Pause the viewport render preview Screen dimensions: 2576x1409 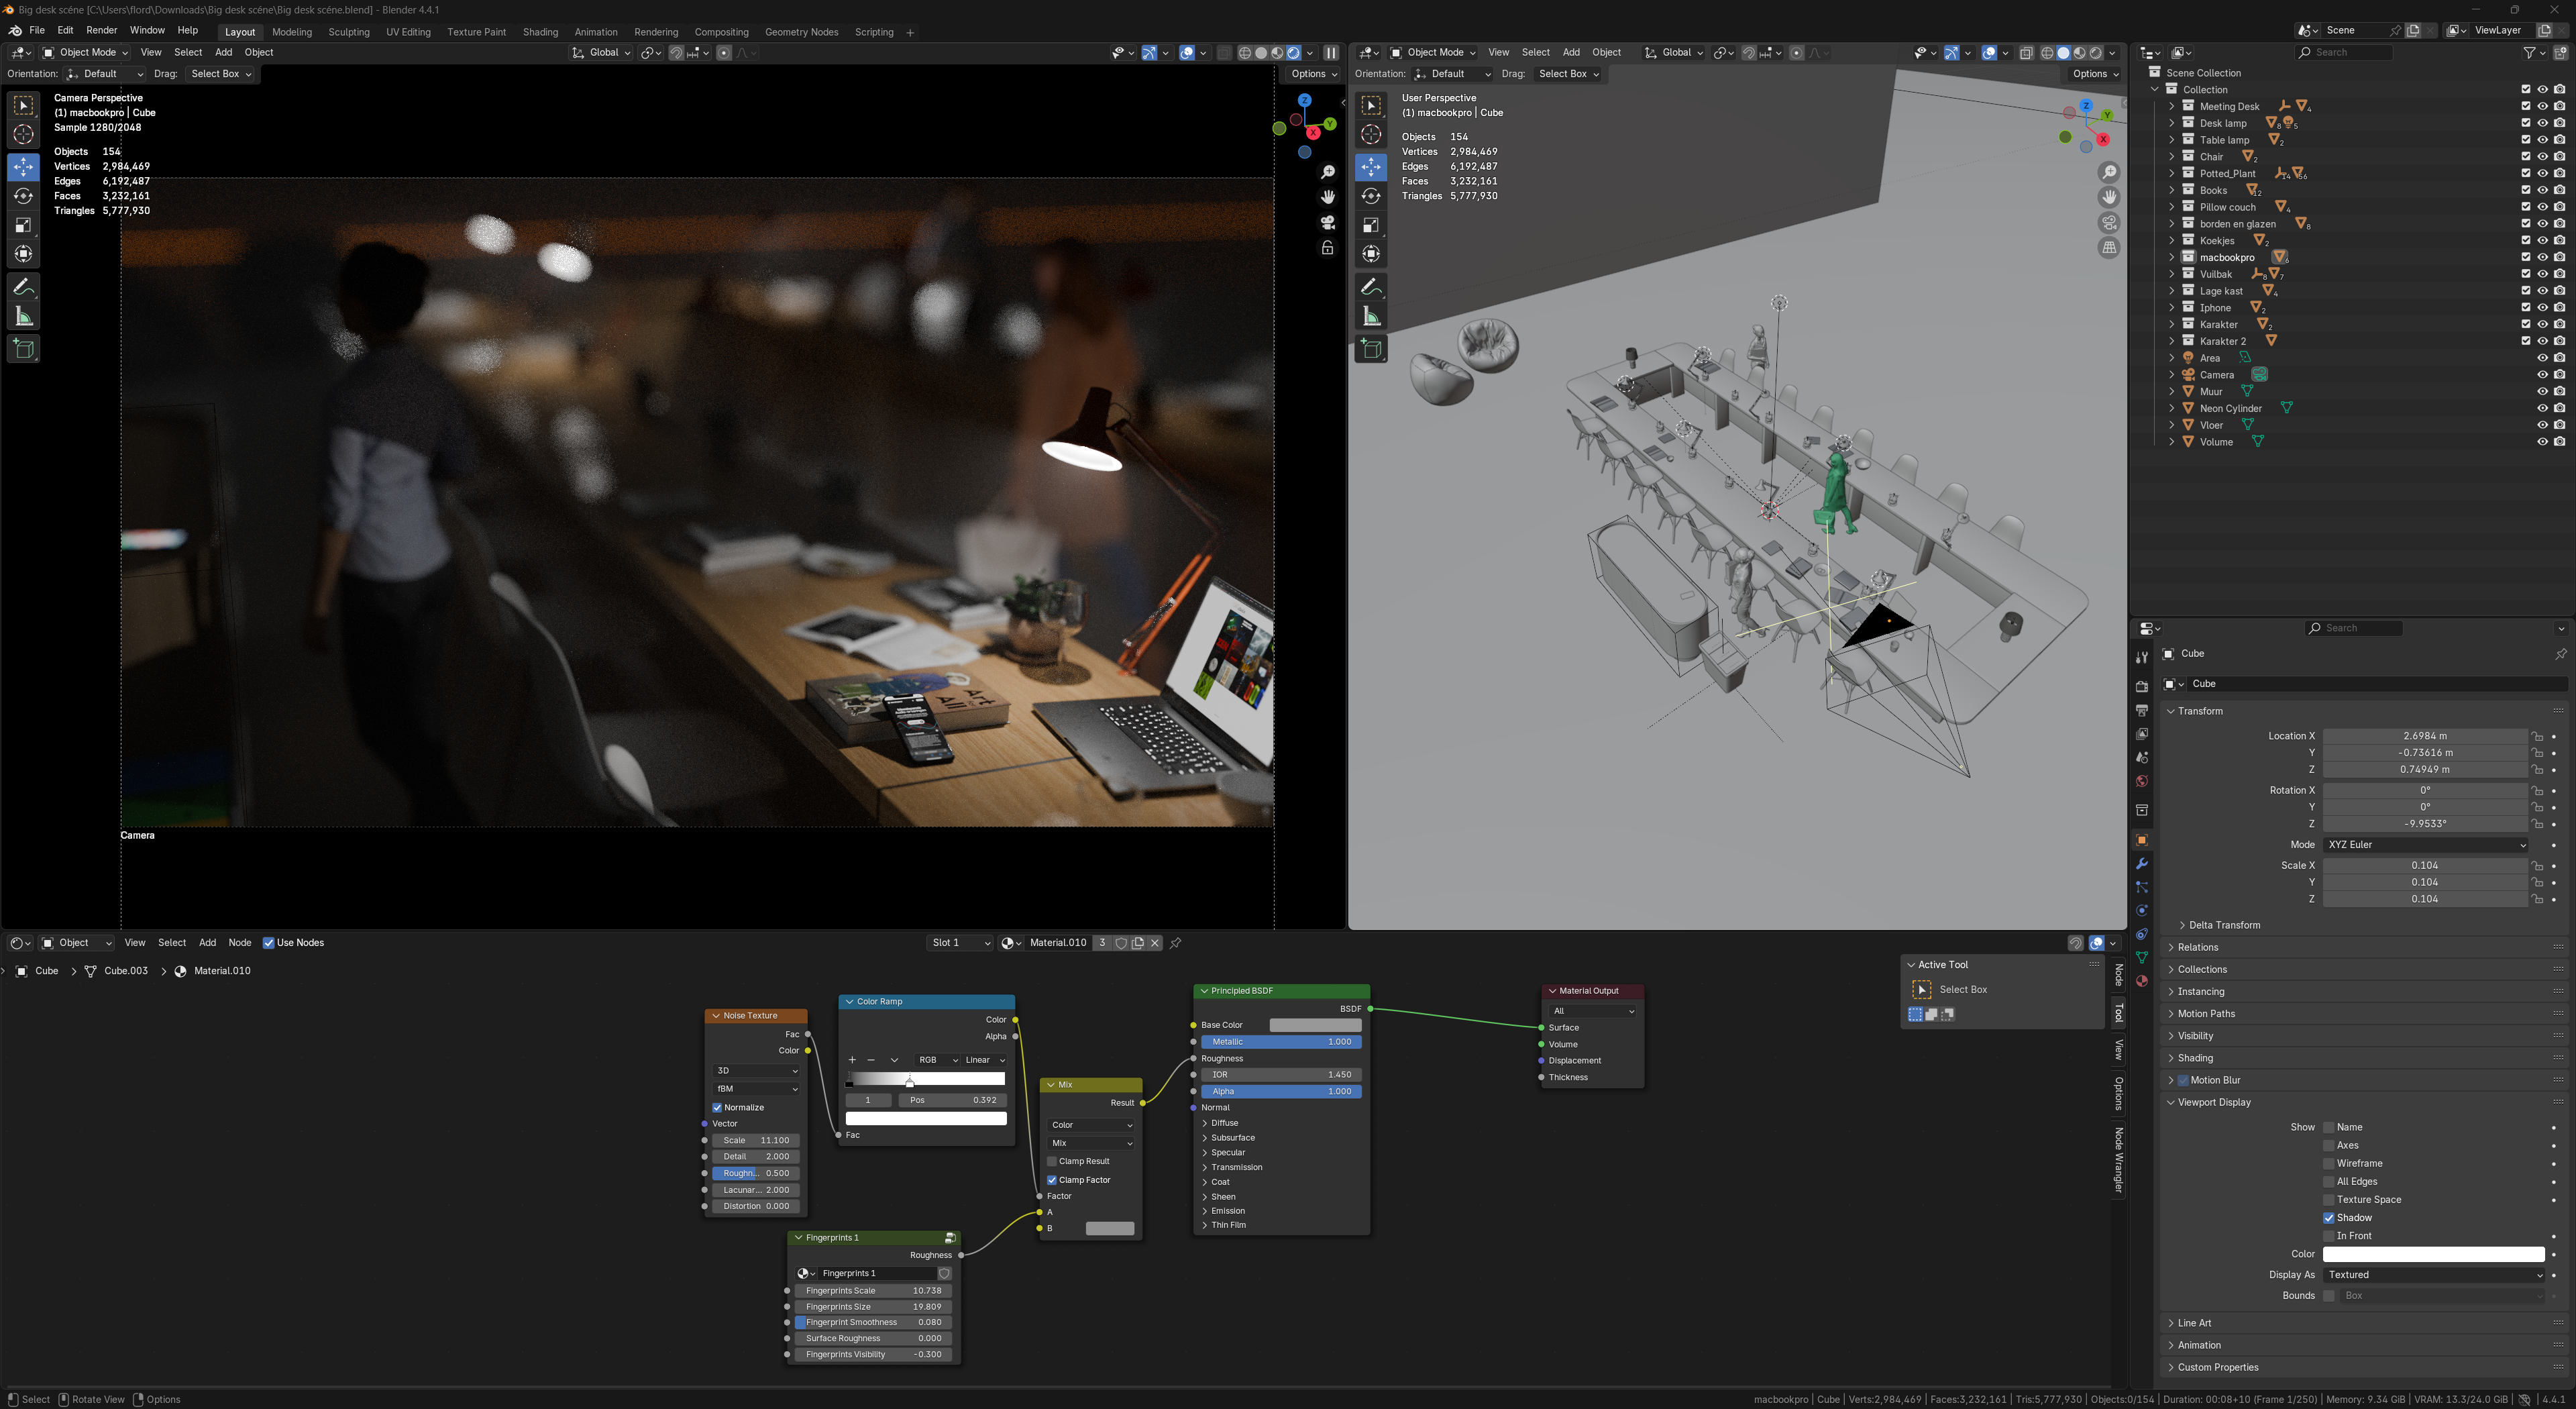point(1331,53)
